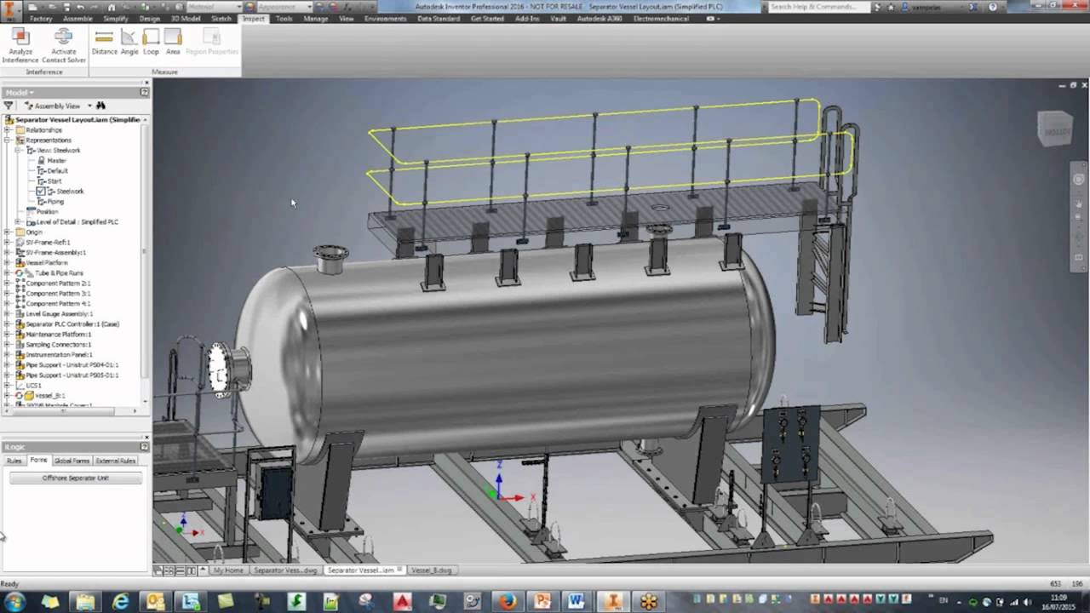Select the Distance measure tool
1090x613 pixels.
[104, 42]
